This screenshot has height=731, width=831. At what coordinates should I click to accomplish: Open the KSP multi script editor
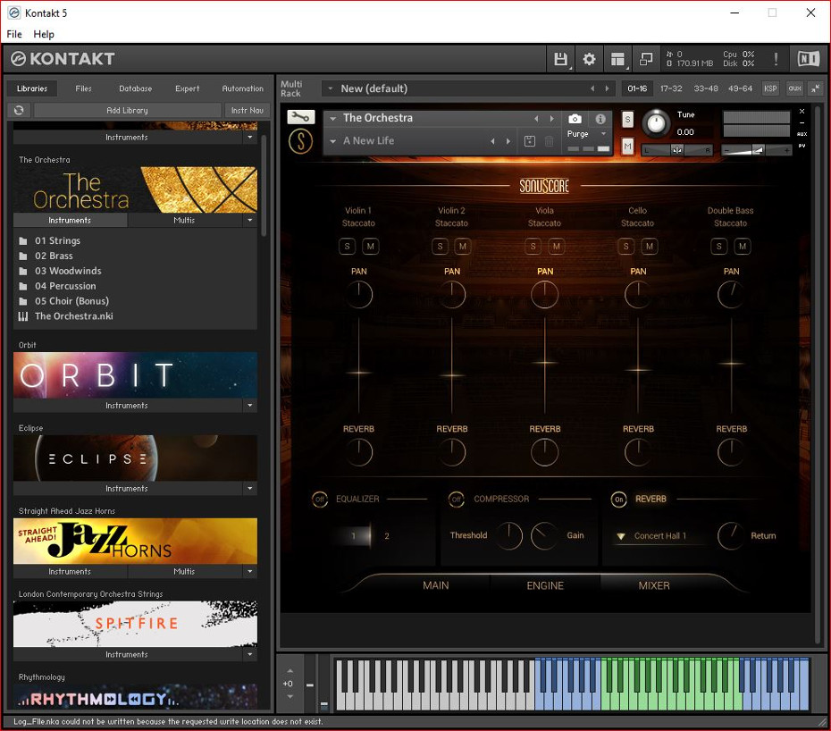(770, 88)
